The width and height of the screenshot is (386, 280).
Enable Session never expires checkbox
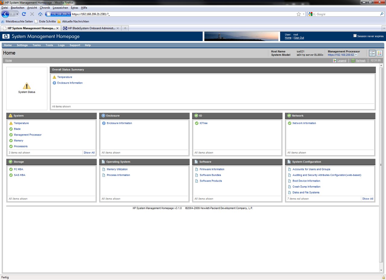[x=355, y=36]
